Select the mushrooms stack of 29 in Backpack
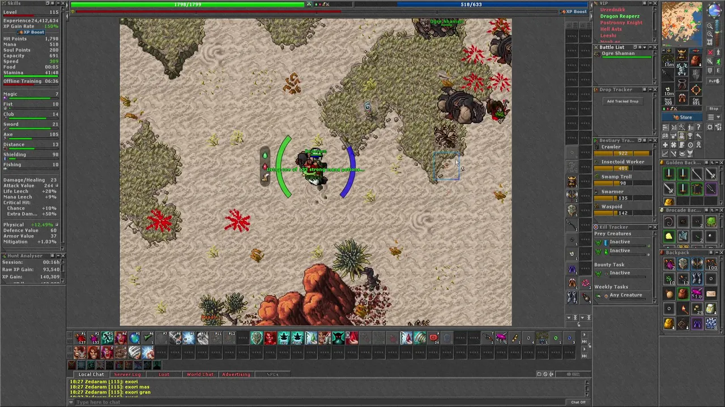This screenshot has height=407, width=725. tap(697, 308)
